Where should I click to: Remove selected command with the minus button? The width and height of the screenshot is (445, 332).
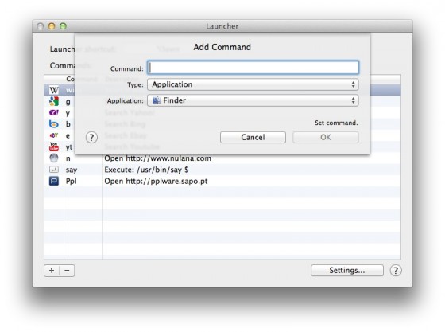tap(67, 271)
